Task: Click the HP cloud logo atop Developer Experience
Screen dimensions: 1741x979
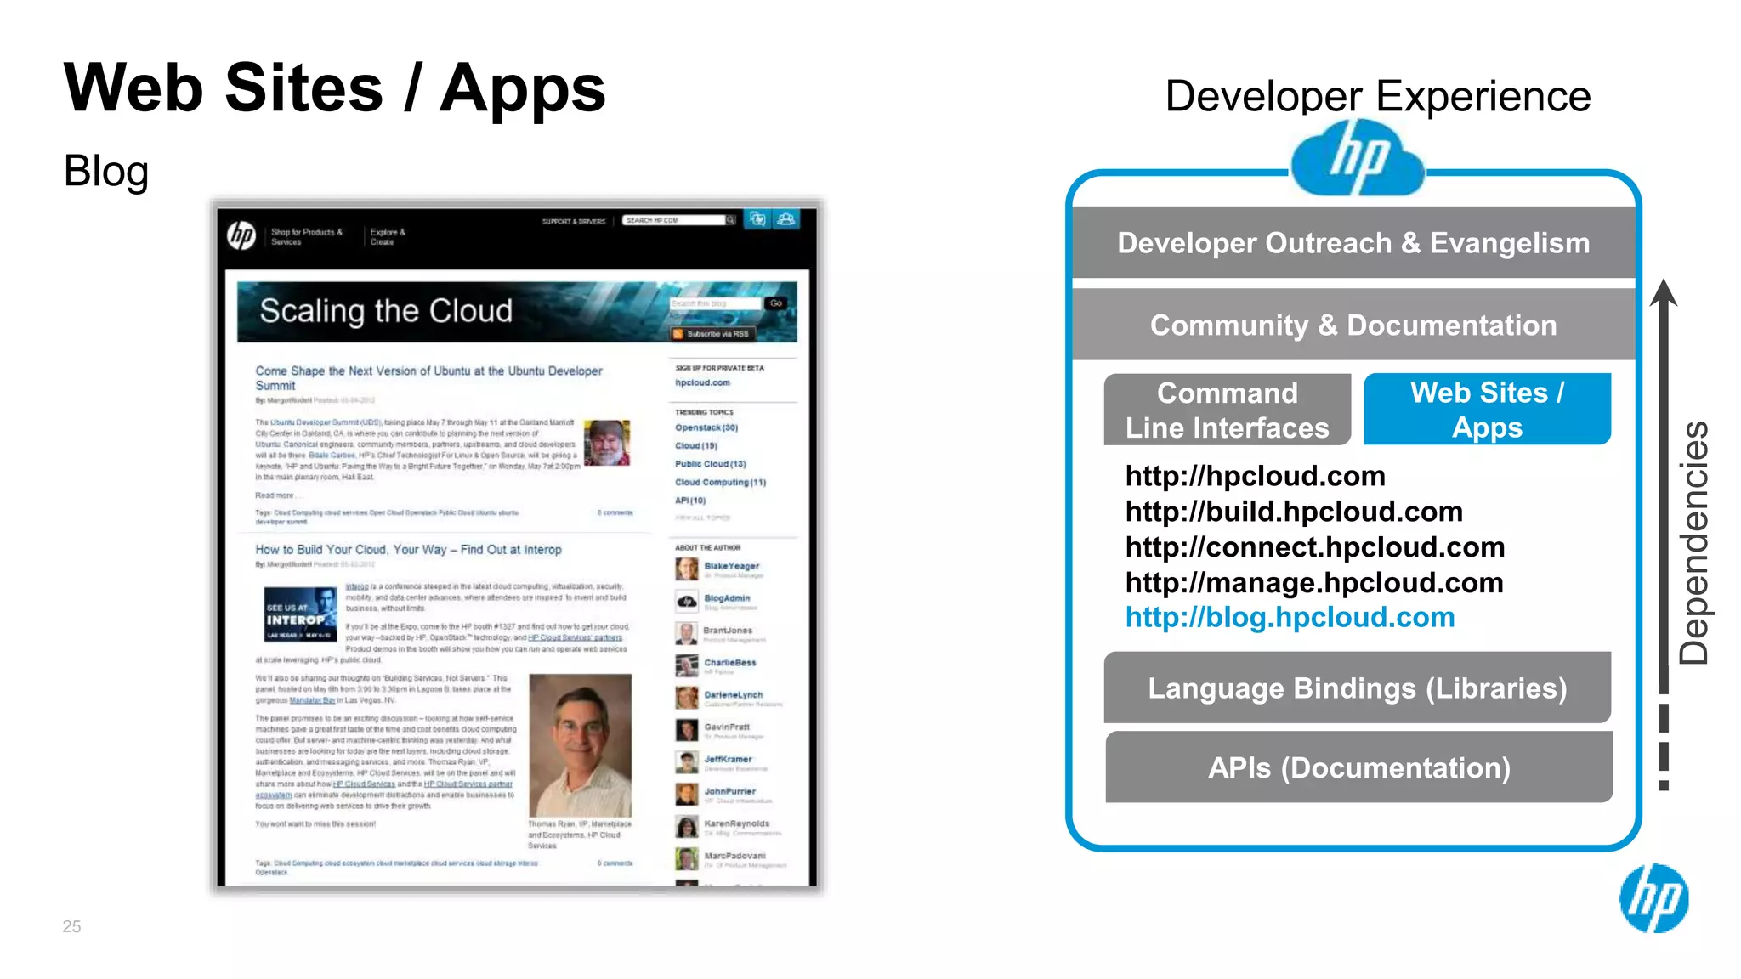Action: 1357,158
